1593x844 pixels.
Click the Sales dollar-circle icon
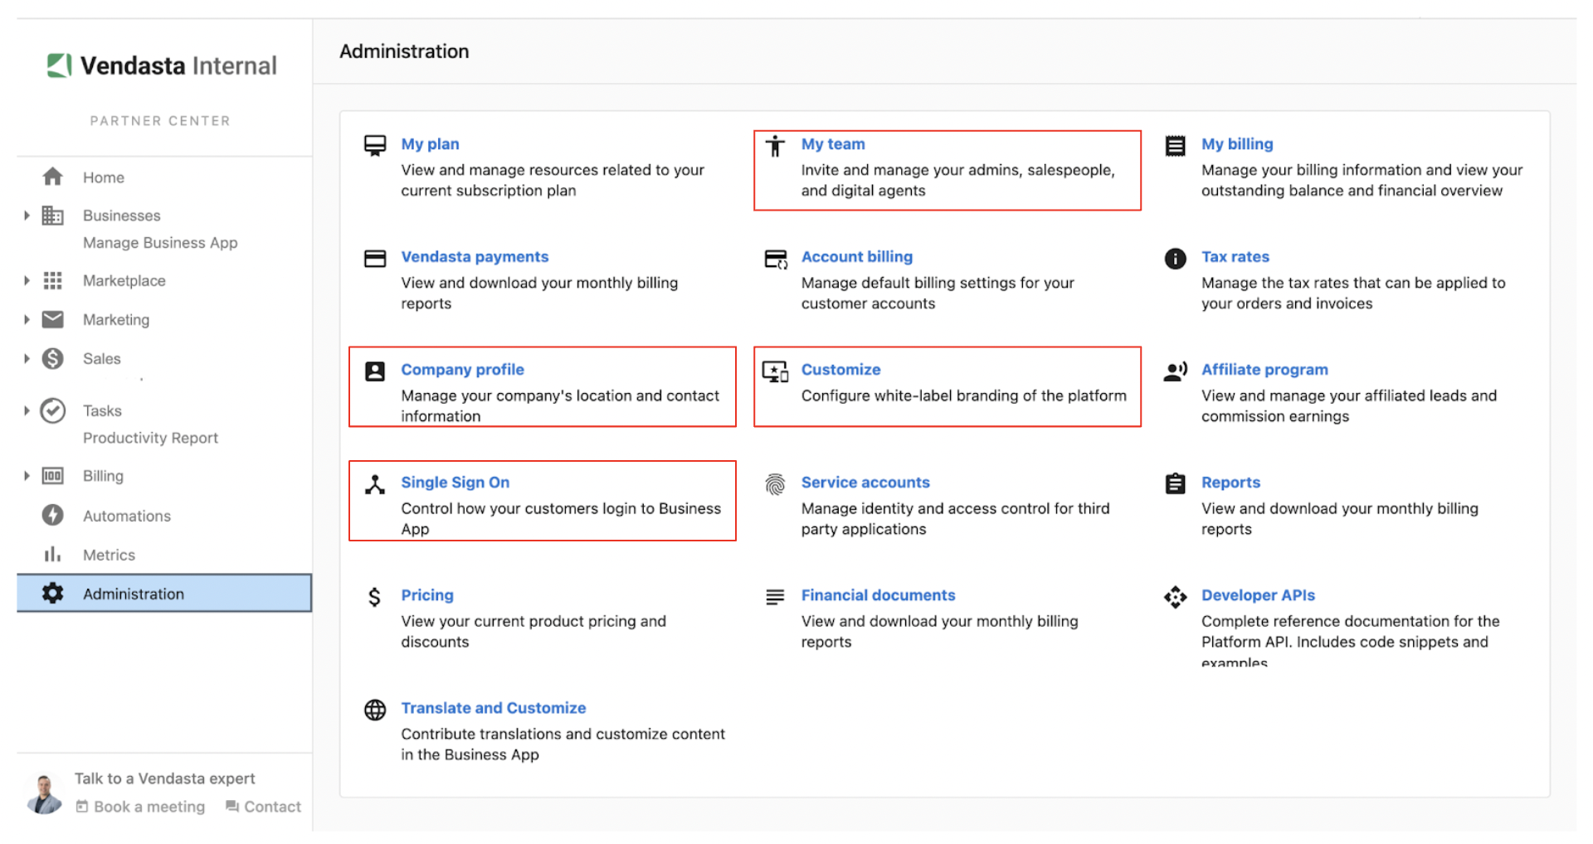pyautogui.click(x=53, y=358)
